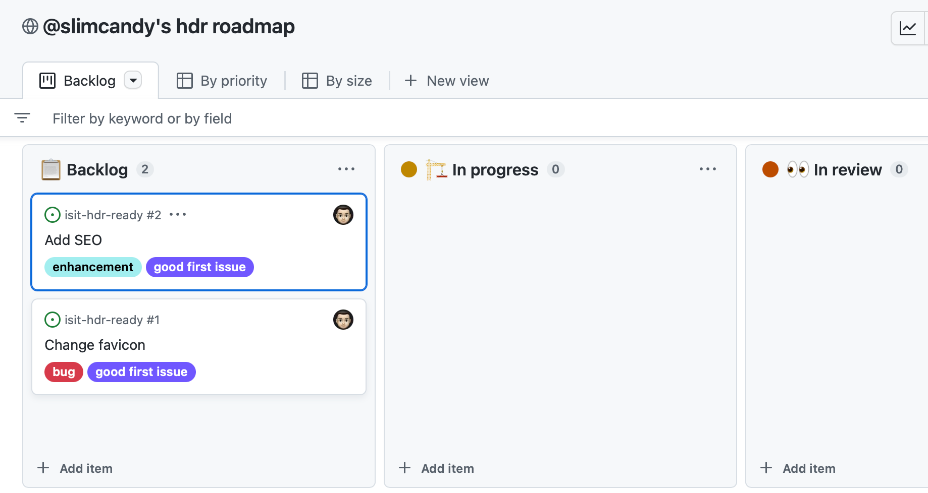Click the filter funnel icon
928x493 pixels.
pyautogui.click(x=23, y=117)
